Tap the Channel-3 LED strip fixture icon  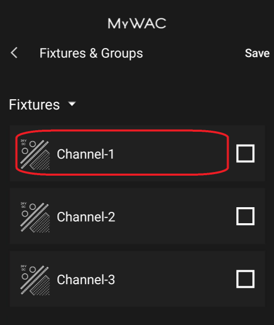coord(35,280)
